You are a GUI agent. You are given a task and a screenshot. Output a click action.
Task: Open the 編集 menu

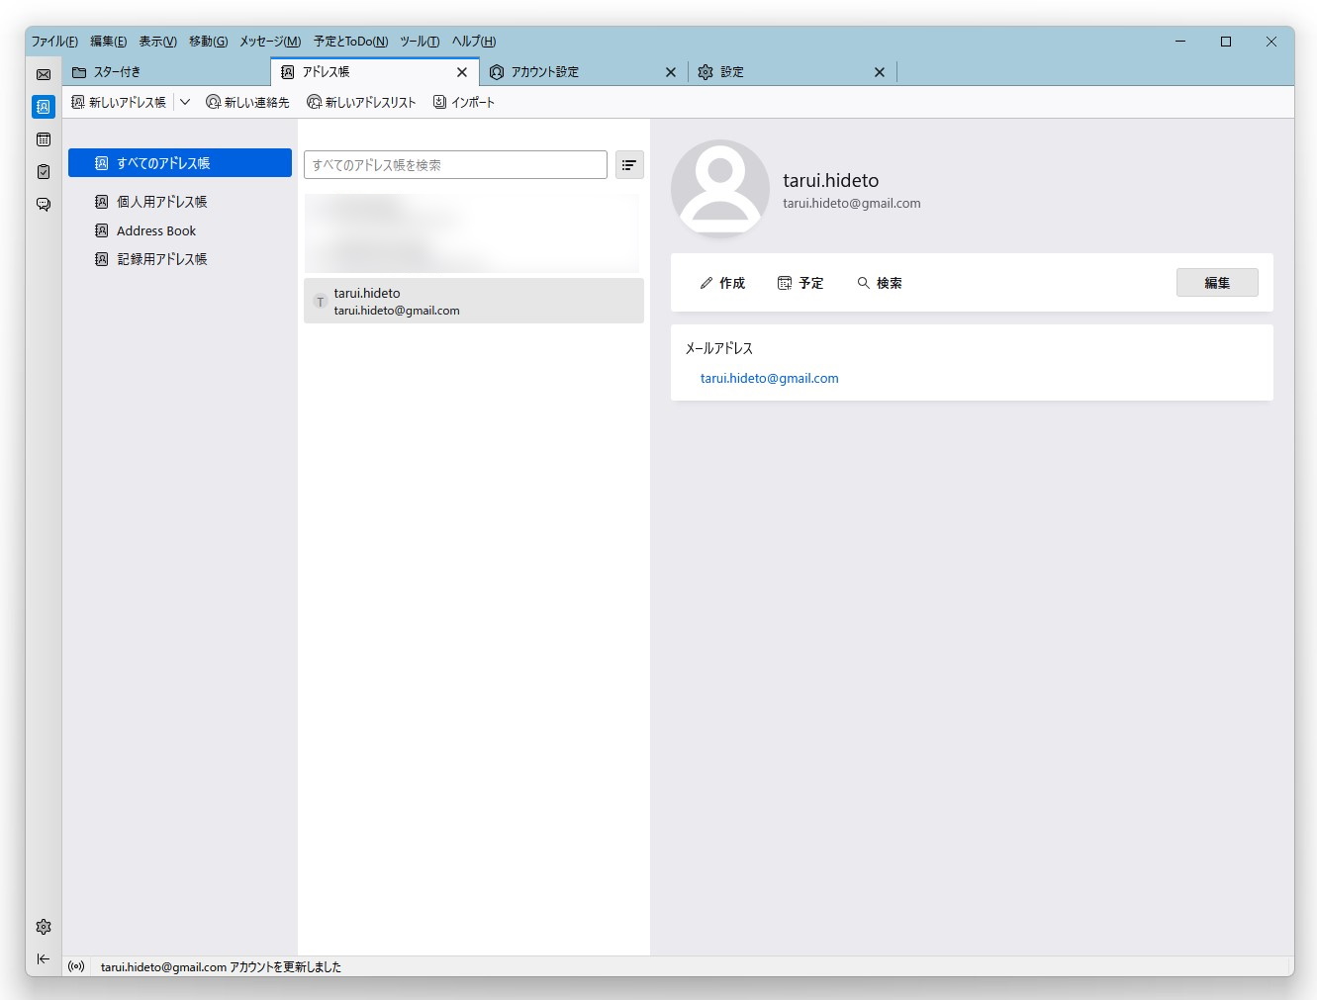tap(109, 42)
